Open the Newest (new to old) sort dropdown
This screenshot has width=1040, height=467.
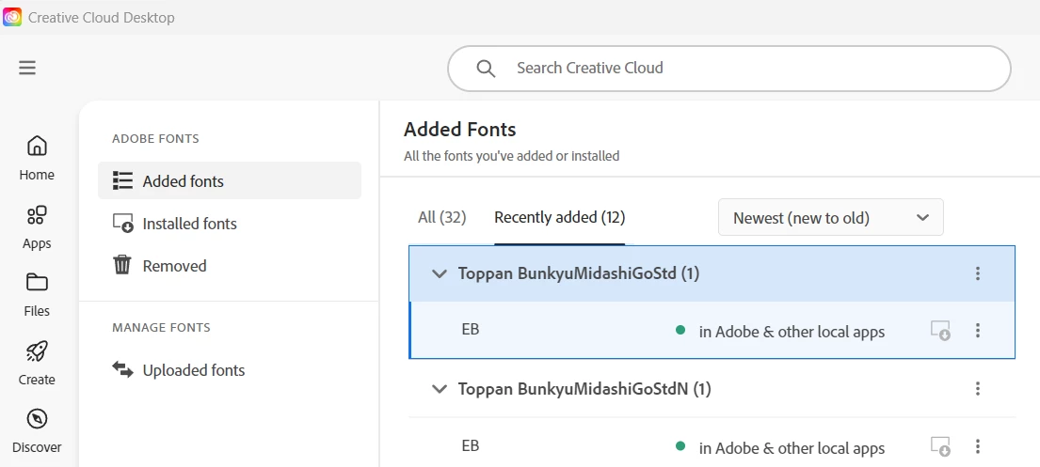[830, 217]
